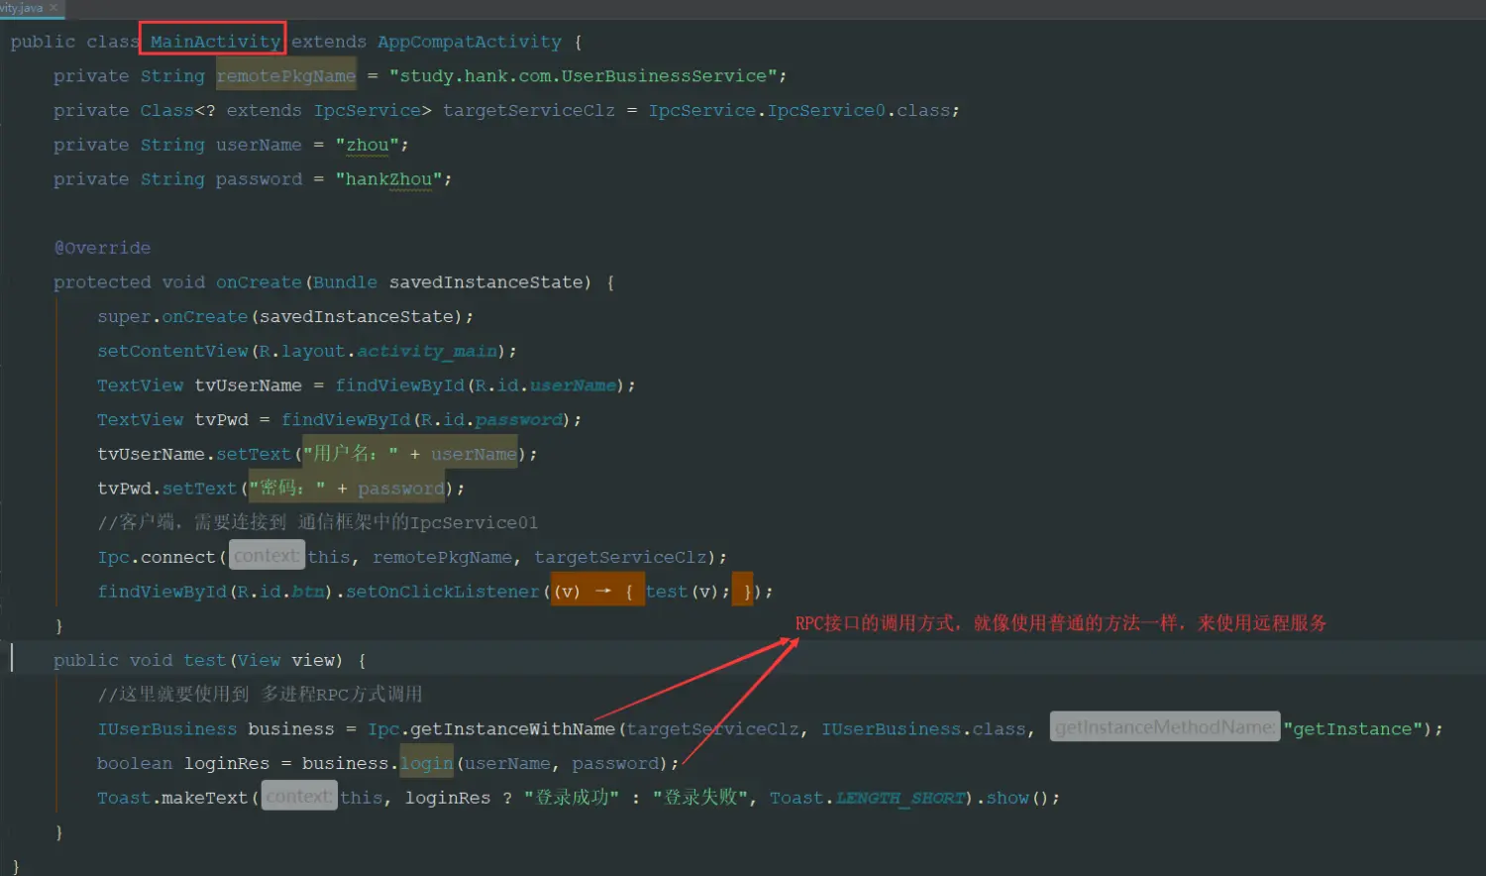Click password in R.id.password
This screenshot has width=1486, height=876.
tap(518, 420)
